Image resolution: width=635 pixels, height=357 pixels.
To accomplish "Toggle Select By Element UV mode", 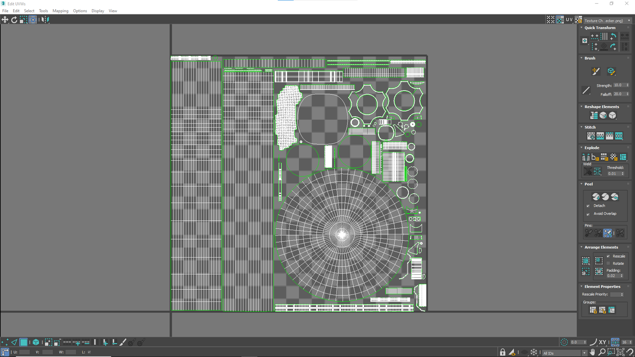I will (x=36, y=342).
